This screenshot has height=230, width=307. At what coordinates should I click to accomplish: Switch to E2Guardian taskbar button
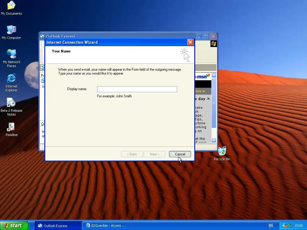click(106, 226)
